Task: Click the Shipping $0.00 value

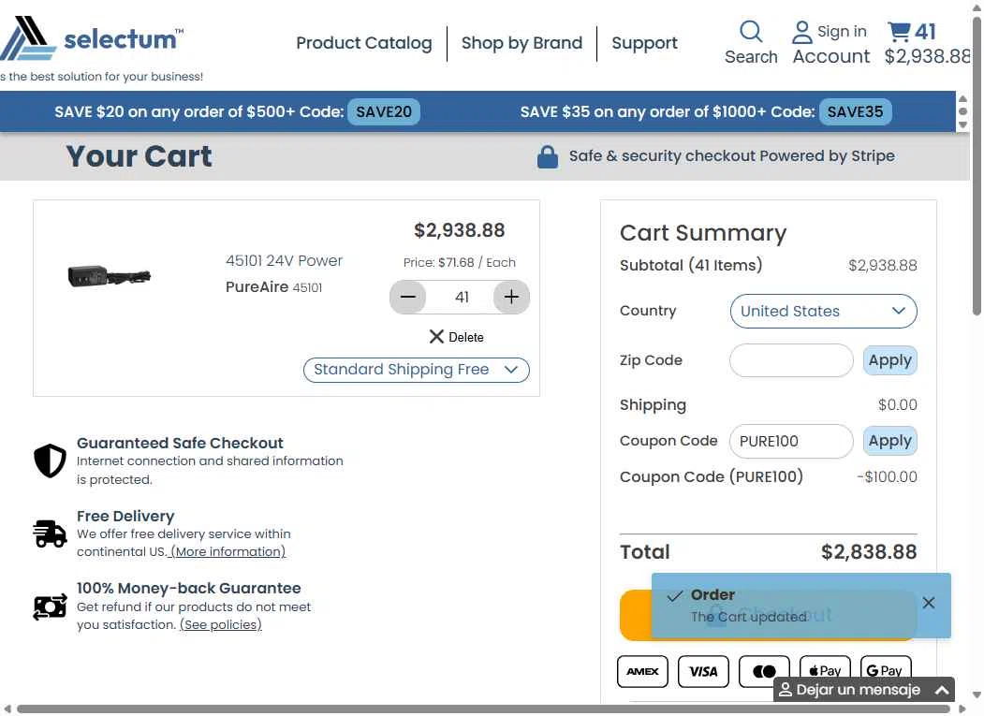Action: tap(898, 404)
